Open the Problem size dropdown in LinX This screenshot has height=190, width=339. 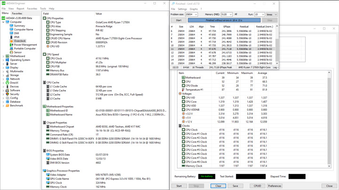click(196, 15)
